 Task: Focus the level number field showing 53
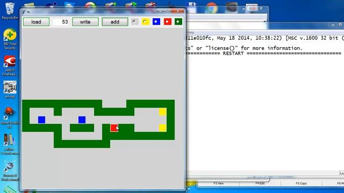coord(61,21)
